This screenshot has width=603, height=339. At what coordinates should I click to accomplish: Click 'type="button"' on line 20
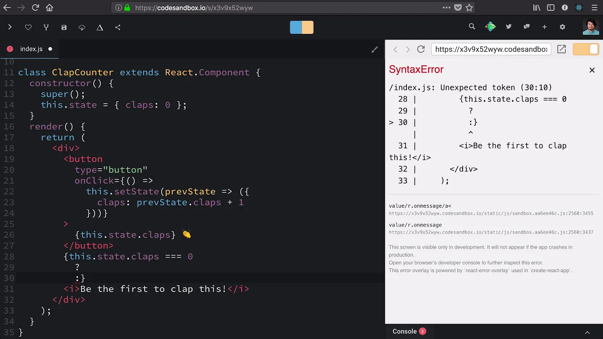point(111,170)
